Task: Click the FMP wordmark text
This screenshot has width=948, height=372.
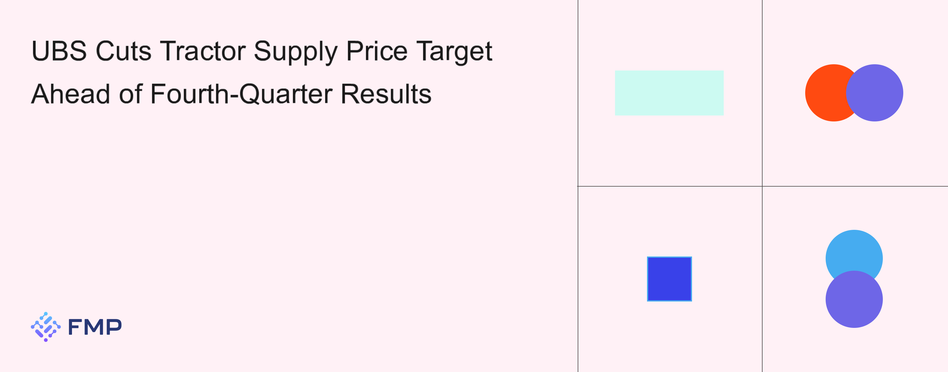Action: (x=95, y=327)
